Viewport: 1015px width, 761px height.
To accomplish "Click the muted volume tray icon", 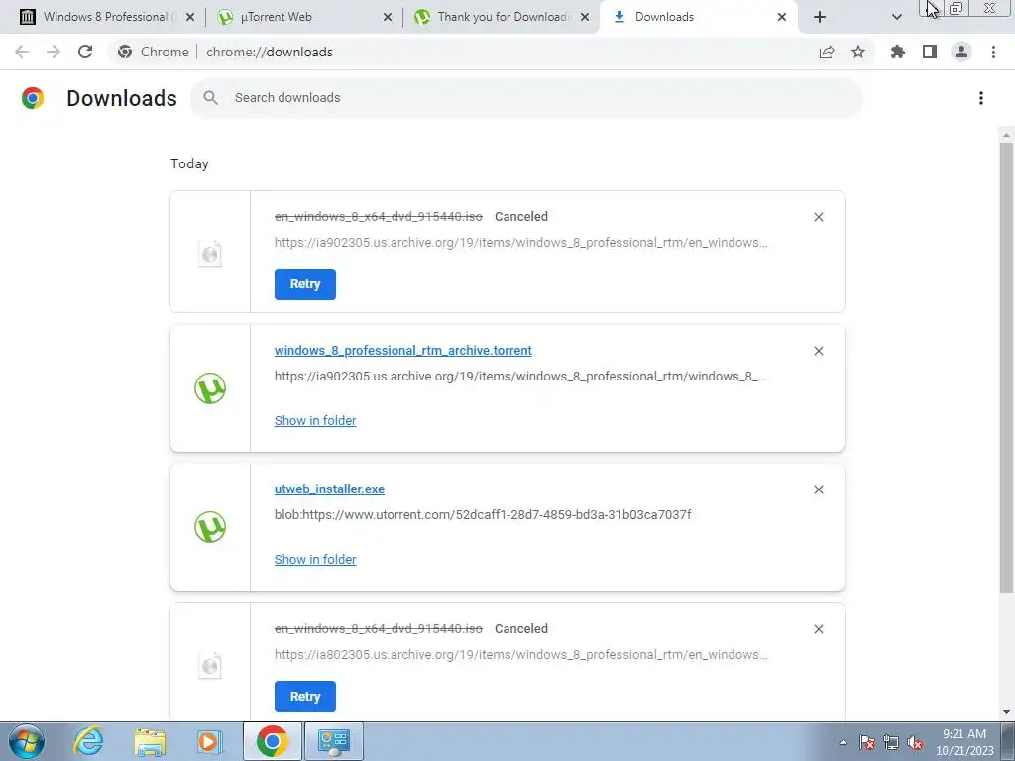I will pos(915,742).
